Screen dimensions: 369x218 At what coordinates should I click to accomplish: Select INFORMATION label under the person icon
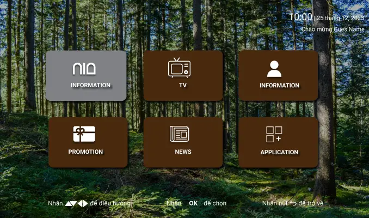pos(279,86)
